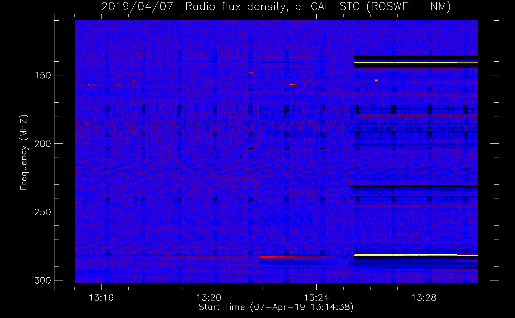Click the 13:24 time tick label
This screenshot has height=318, width=515.
coord(316,298)
